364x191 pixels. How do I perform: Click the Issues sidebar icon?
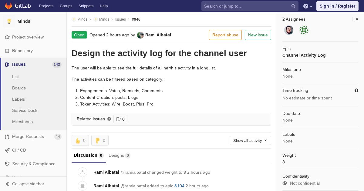coord(7,65)
